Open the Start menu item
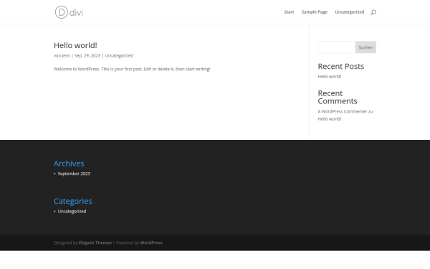Viewport: 430px width, 269px height. (x=289, y=11)
